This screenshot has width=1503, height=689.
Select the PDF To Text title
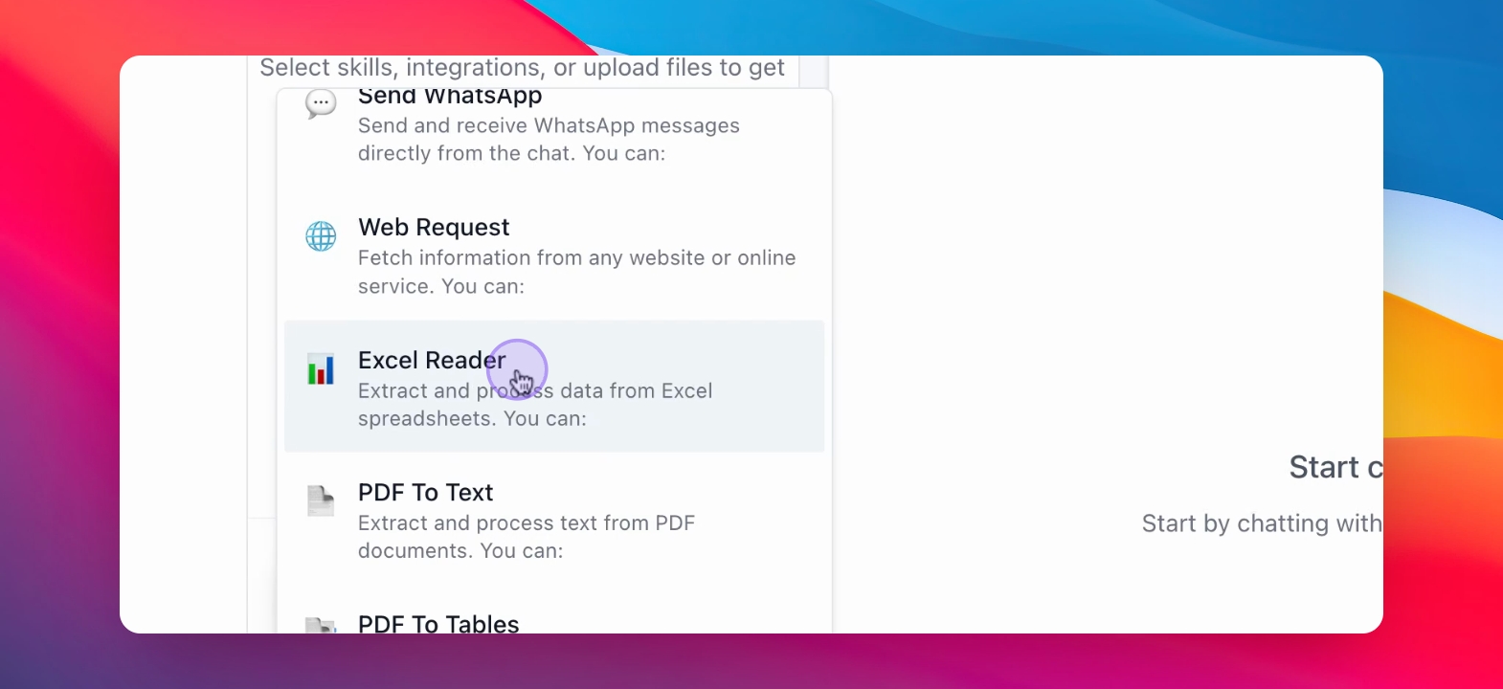(426, 492)
